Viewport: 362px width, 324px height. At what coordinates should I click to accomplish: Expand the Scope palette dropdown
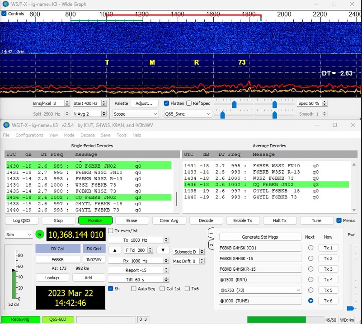tap(136, 114)
